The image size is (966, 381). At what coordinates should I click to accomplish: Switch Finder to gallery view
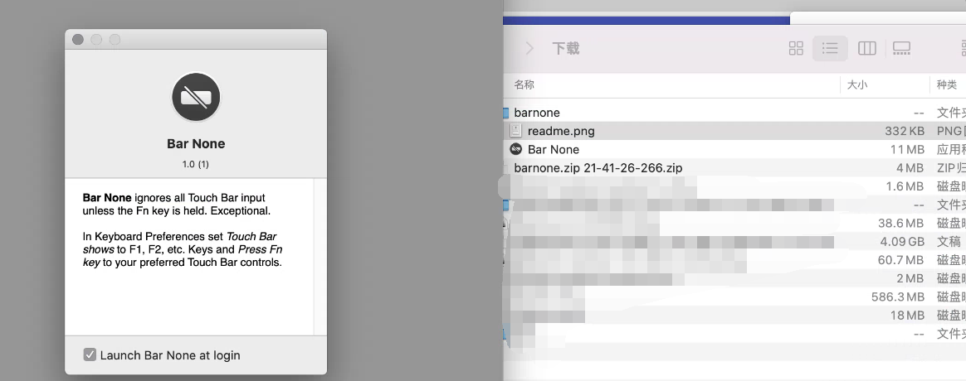[x=901, y=48]
